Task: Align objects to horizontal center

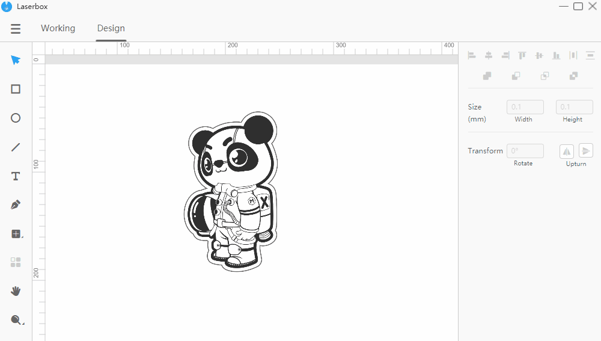Action: click(488, 55)
